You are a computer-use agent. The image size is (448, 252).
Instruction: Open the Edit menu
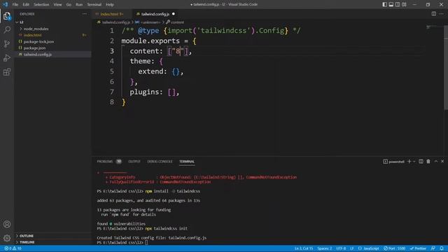pyautogui.click(x=26, y=4)
